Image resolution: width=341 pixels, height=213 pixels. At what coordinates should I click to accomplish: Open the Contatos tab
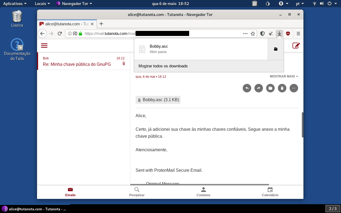pos(204,192)
